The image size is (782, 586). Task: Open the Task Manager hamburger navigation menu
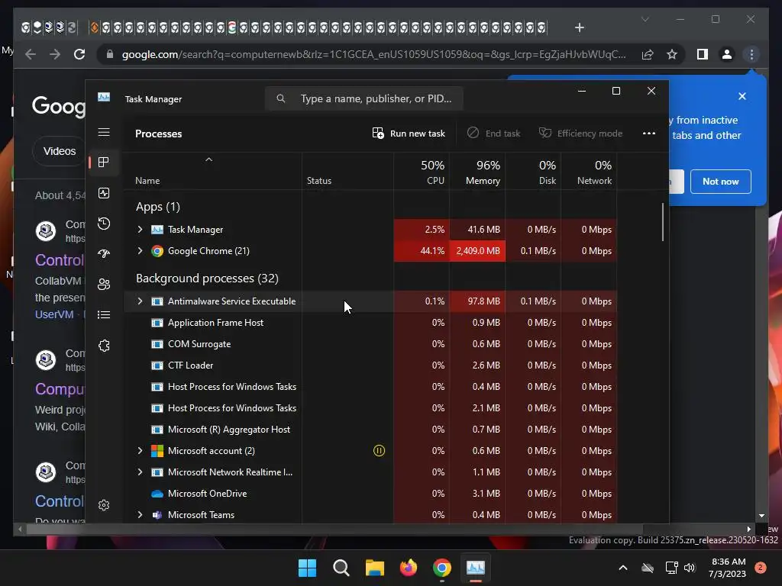tap(104, 132)
